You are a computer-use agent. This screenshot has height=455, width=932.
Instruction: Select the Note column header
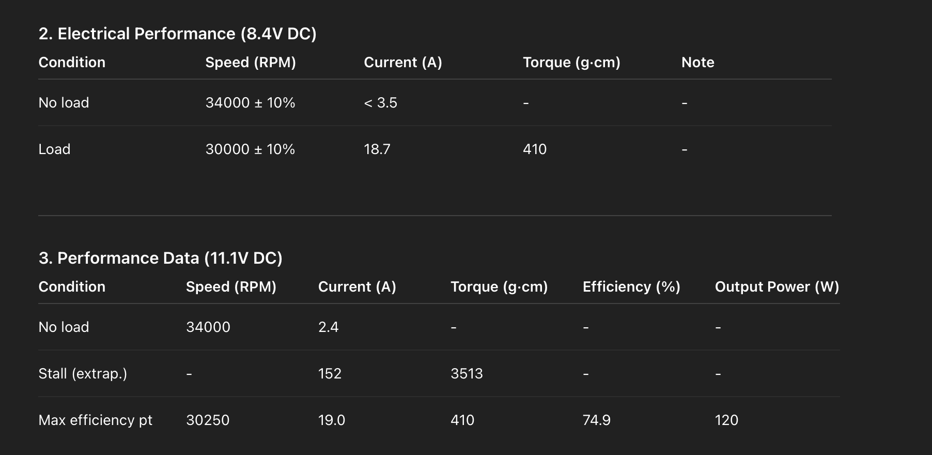(x=697, y=63)
